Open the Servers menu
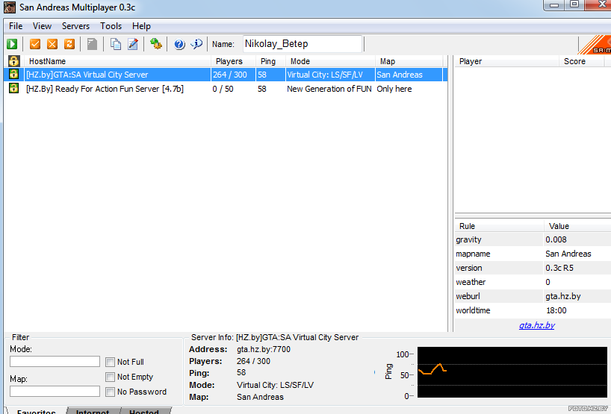The height and width of the screenshot is (414, 611). [x=75, y=26]
